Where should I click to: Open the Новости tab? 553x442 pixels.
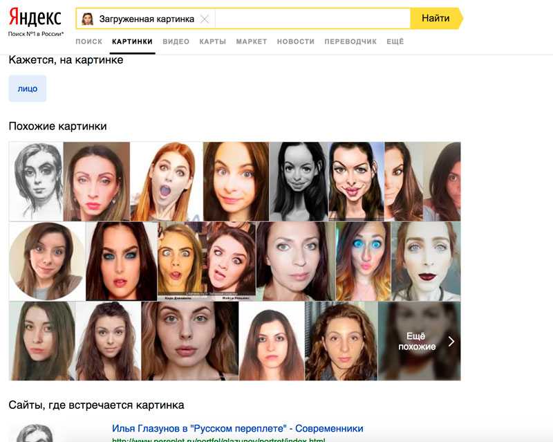tap(296, 42)
